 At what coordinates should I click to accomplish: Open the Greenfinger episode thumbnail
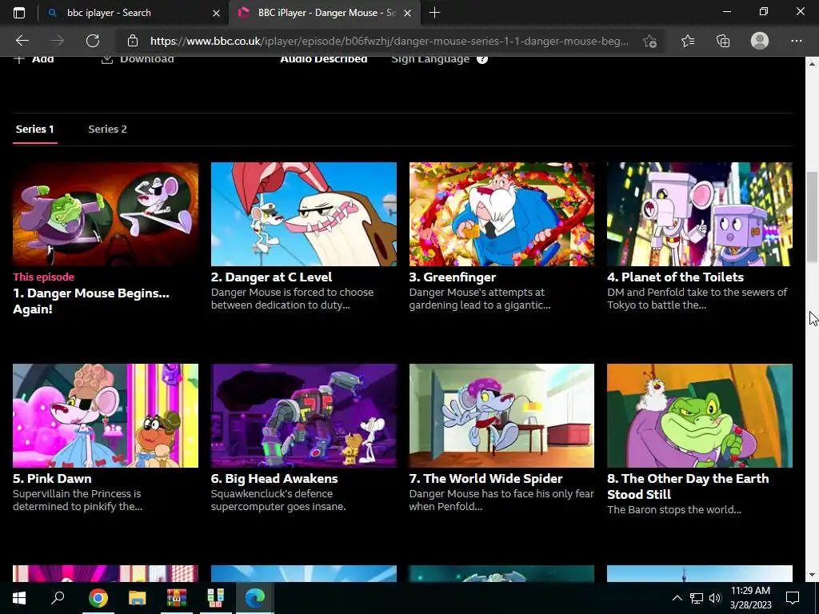[x=501, y=214]
